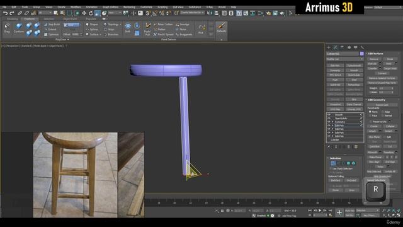Open Select by Name dialog icon

(x=62, y=13)
